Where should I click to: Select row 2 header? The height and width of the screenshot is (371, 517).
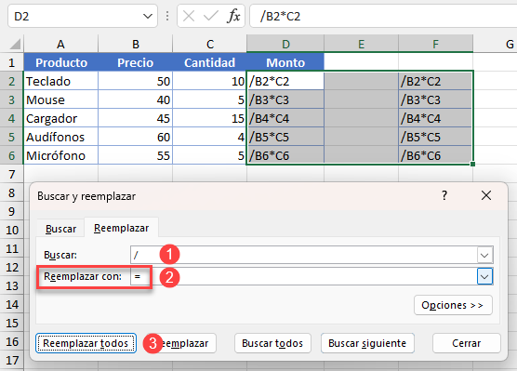12,81
